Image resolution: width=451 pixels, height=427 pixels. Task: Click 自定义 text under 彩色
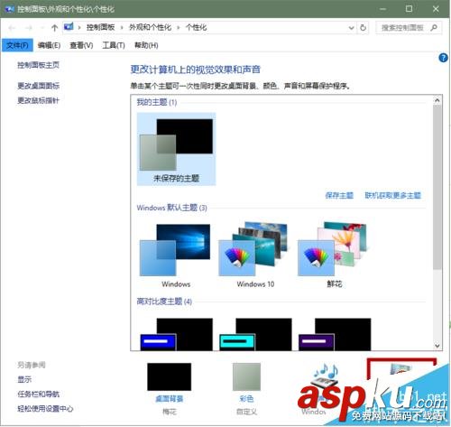(x=246, y=412)
